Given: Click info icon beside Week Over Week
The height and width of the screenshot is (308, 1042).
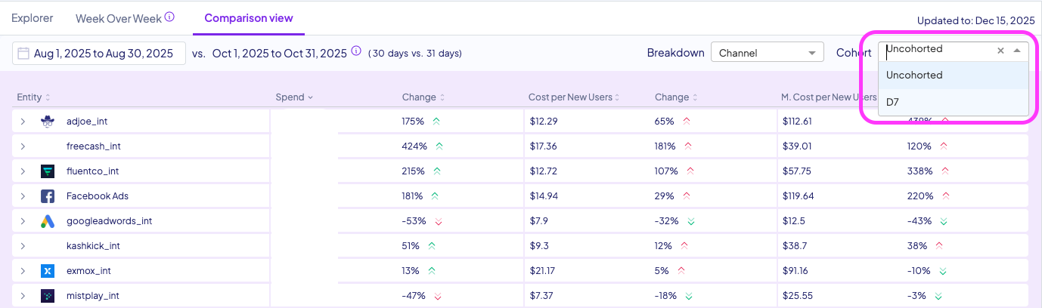Looking at the screenshot, I should [x=170, y=17].
